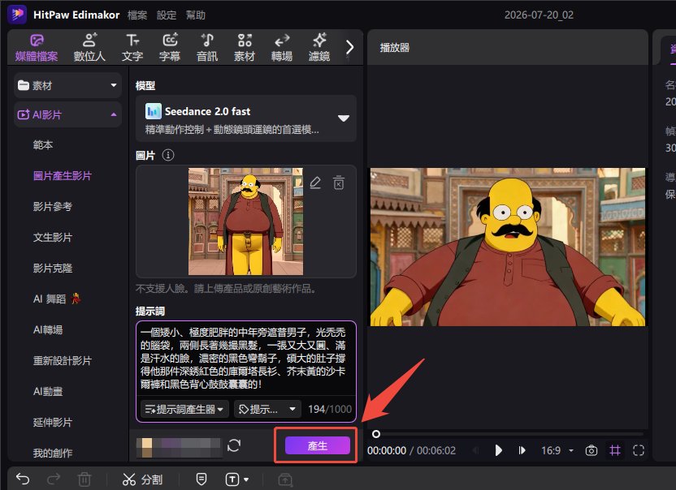The height and width of the screenshot is (490, 676).
Task: Open the 提示詞產生器 dropdown
Action: pos(184,409)
